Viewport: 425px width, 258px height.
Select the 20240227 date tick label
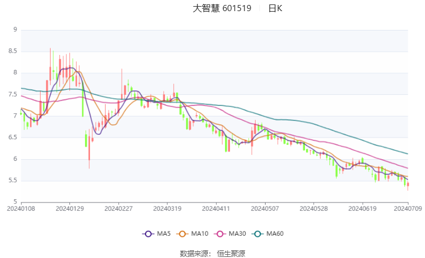[x=118, y=209]
